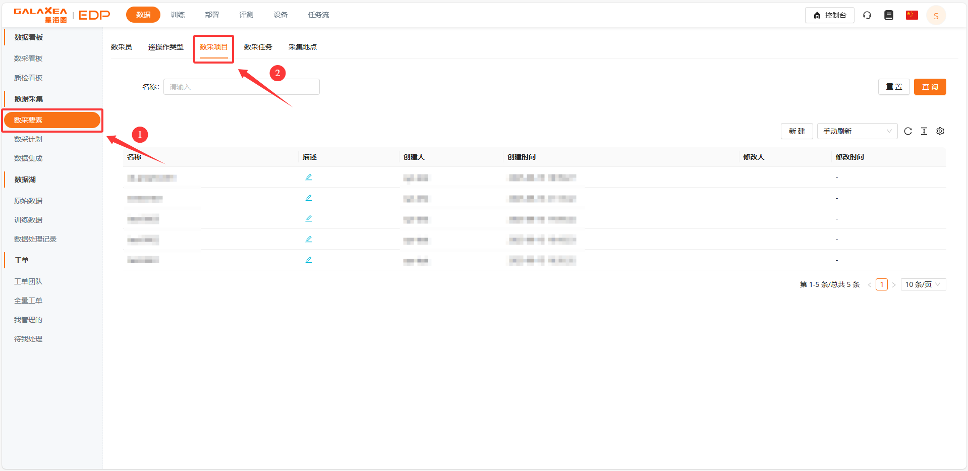Go to page 1 in pagination

pos(881,284)
